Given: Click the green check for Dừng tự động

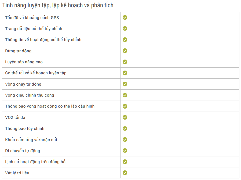Looking at the screenshot, I should [125, 51].
